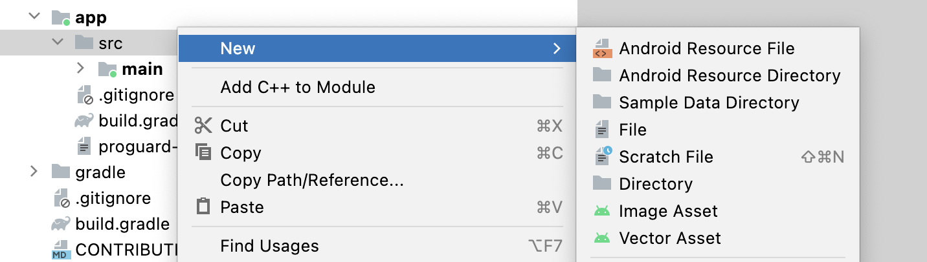
Task: Expand the main folder chevron
Action: [80, 68]
